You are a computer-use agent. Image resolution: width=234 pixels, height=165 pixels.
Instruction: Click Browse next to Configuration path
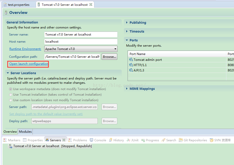pyautogui.click(x=109, y=57)
